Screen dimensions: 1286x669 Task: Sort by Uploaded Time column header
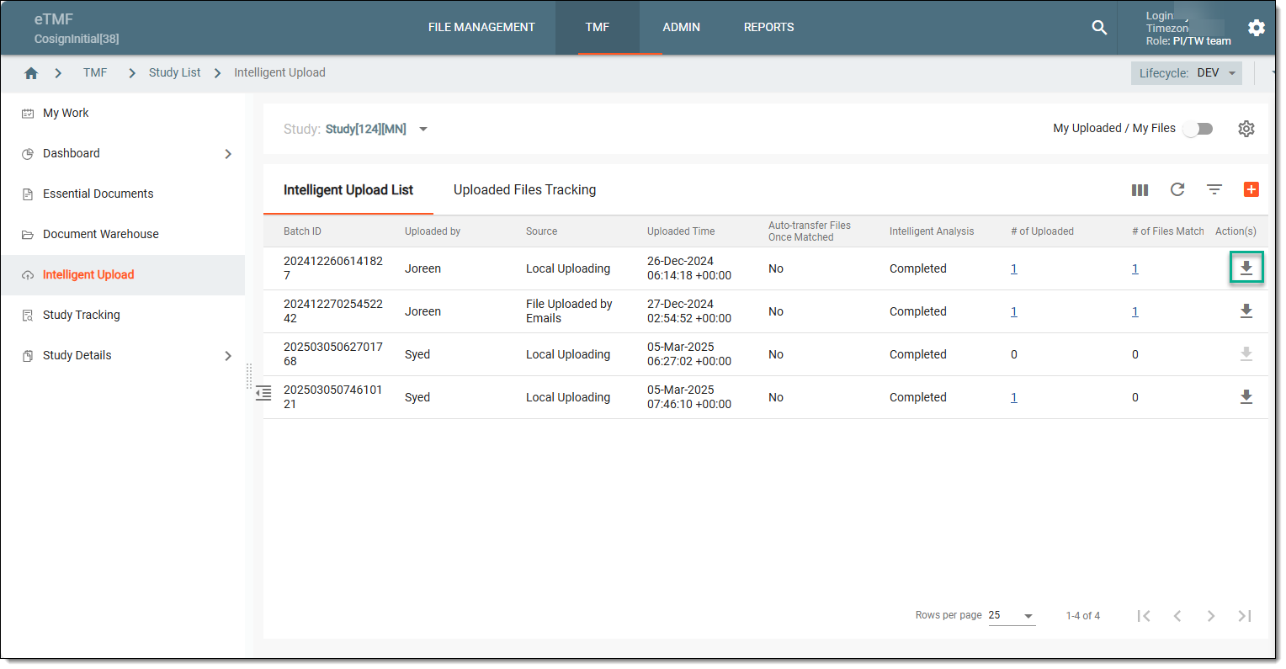tap(681, 231)
